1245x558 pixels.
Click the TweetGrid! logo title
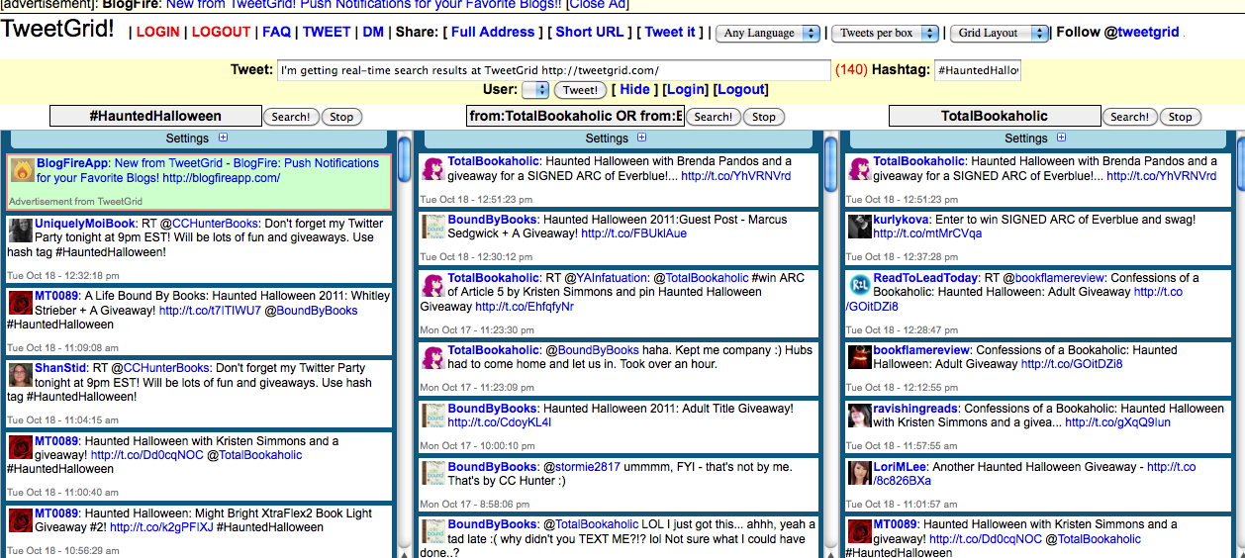(x=58, y=29)
